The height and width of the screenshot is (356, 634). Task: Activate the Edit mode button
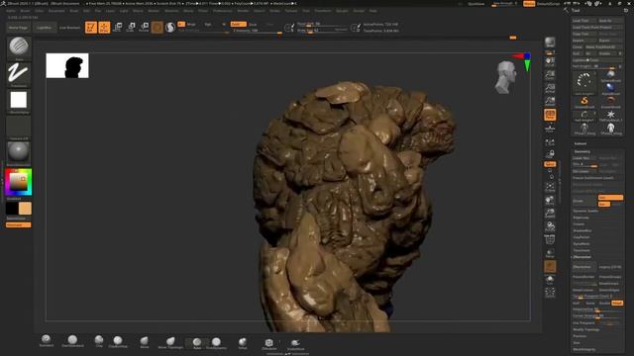[x=91, y=27]
